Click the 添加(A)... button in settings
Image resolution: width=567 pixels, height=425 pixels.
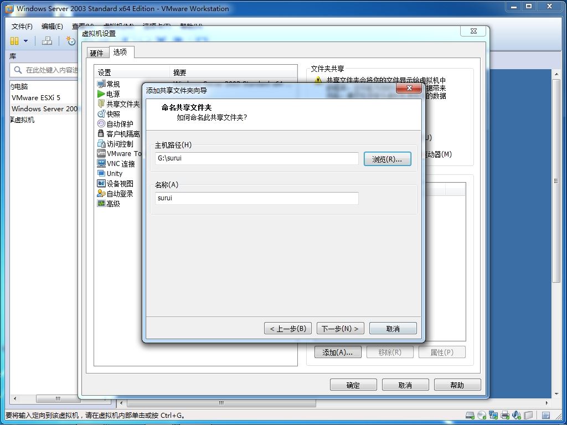pos(338,353)
